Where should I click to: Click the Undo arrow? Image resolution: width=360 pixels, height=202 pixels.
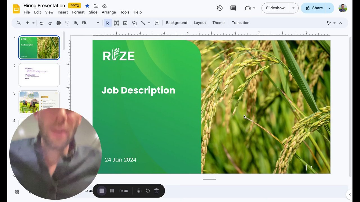41,23
